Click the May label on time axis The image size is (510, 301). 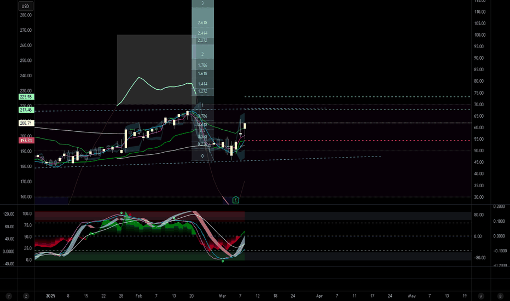coord(412,296)
